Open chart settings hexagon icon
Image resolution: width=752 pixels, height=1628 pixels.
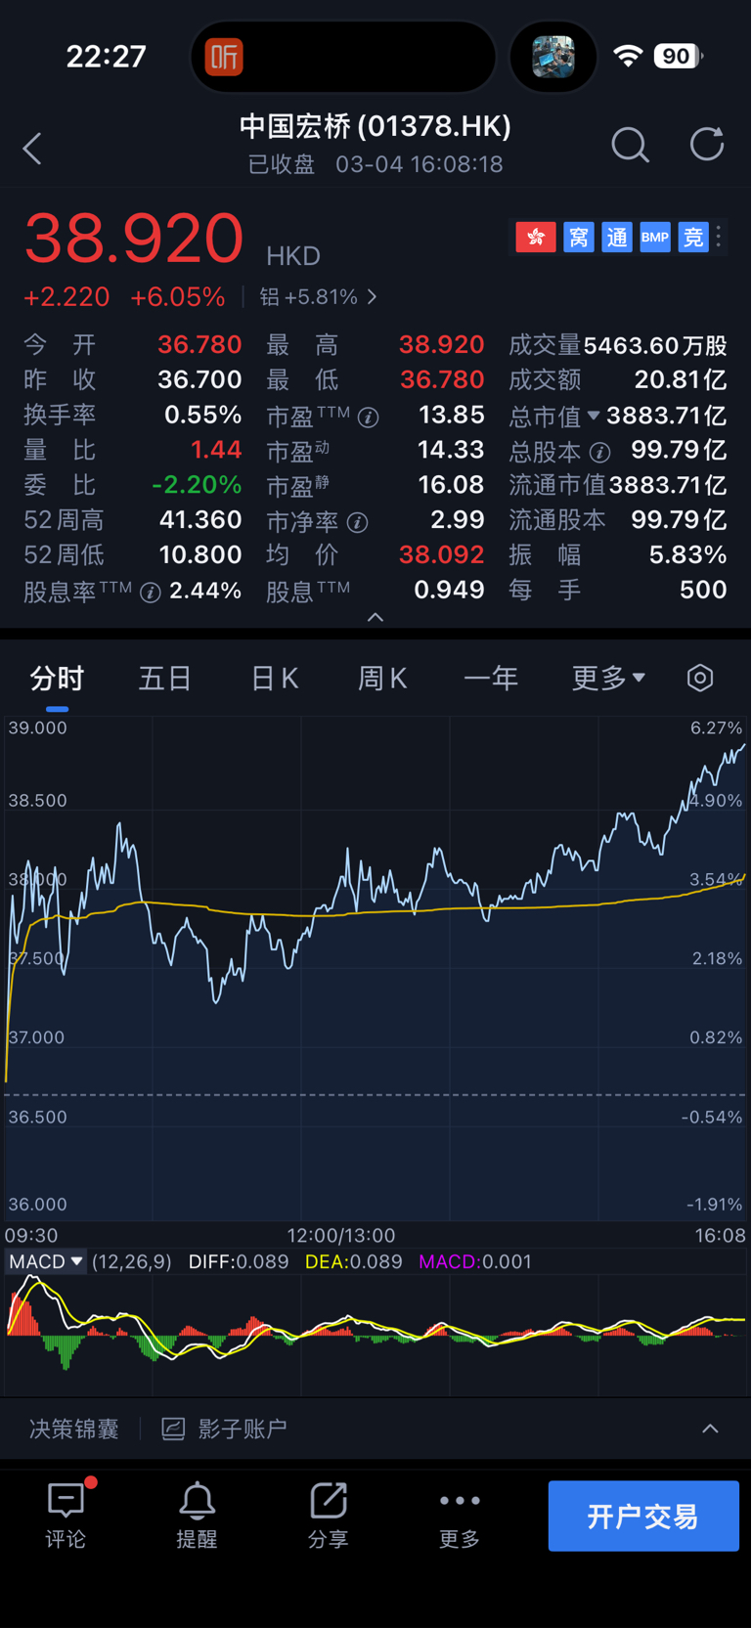click(700, 678)
